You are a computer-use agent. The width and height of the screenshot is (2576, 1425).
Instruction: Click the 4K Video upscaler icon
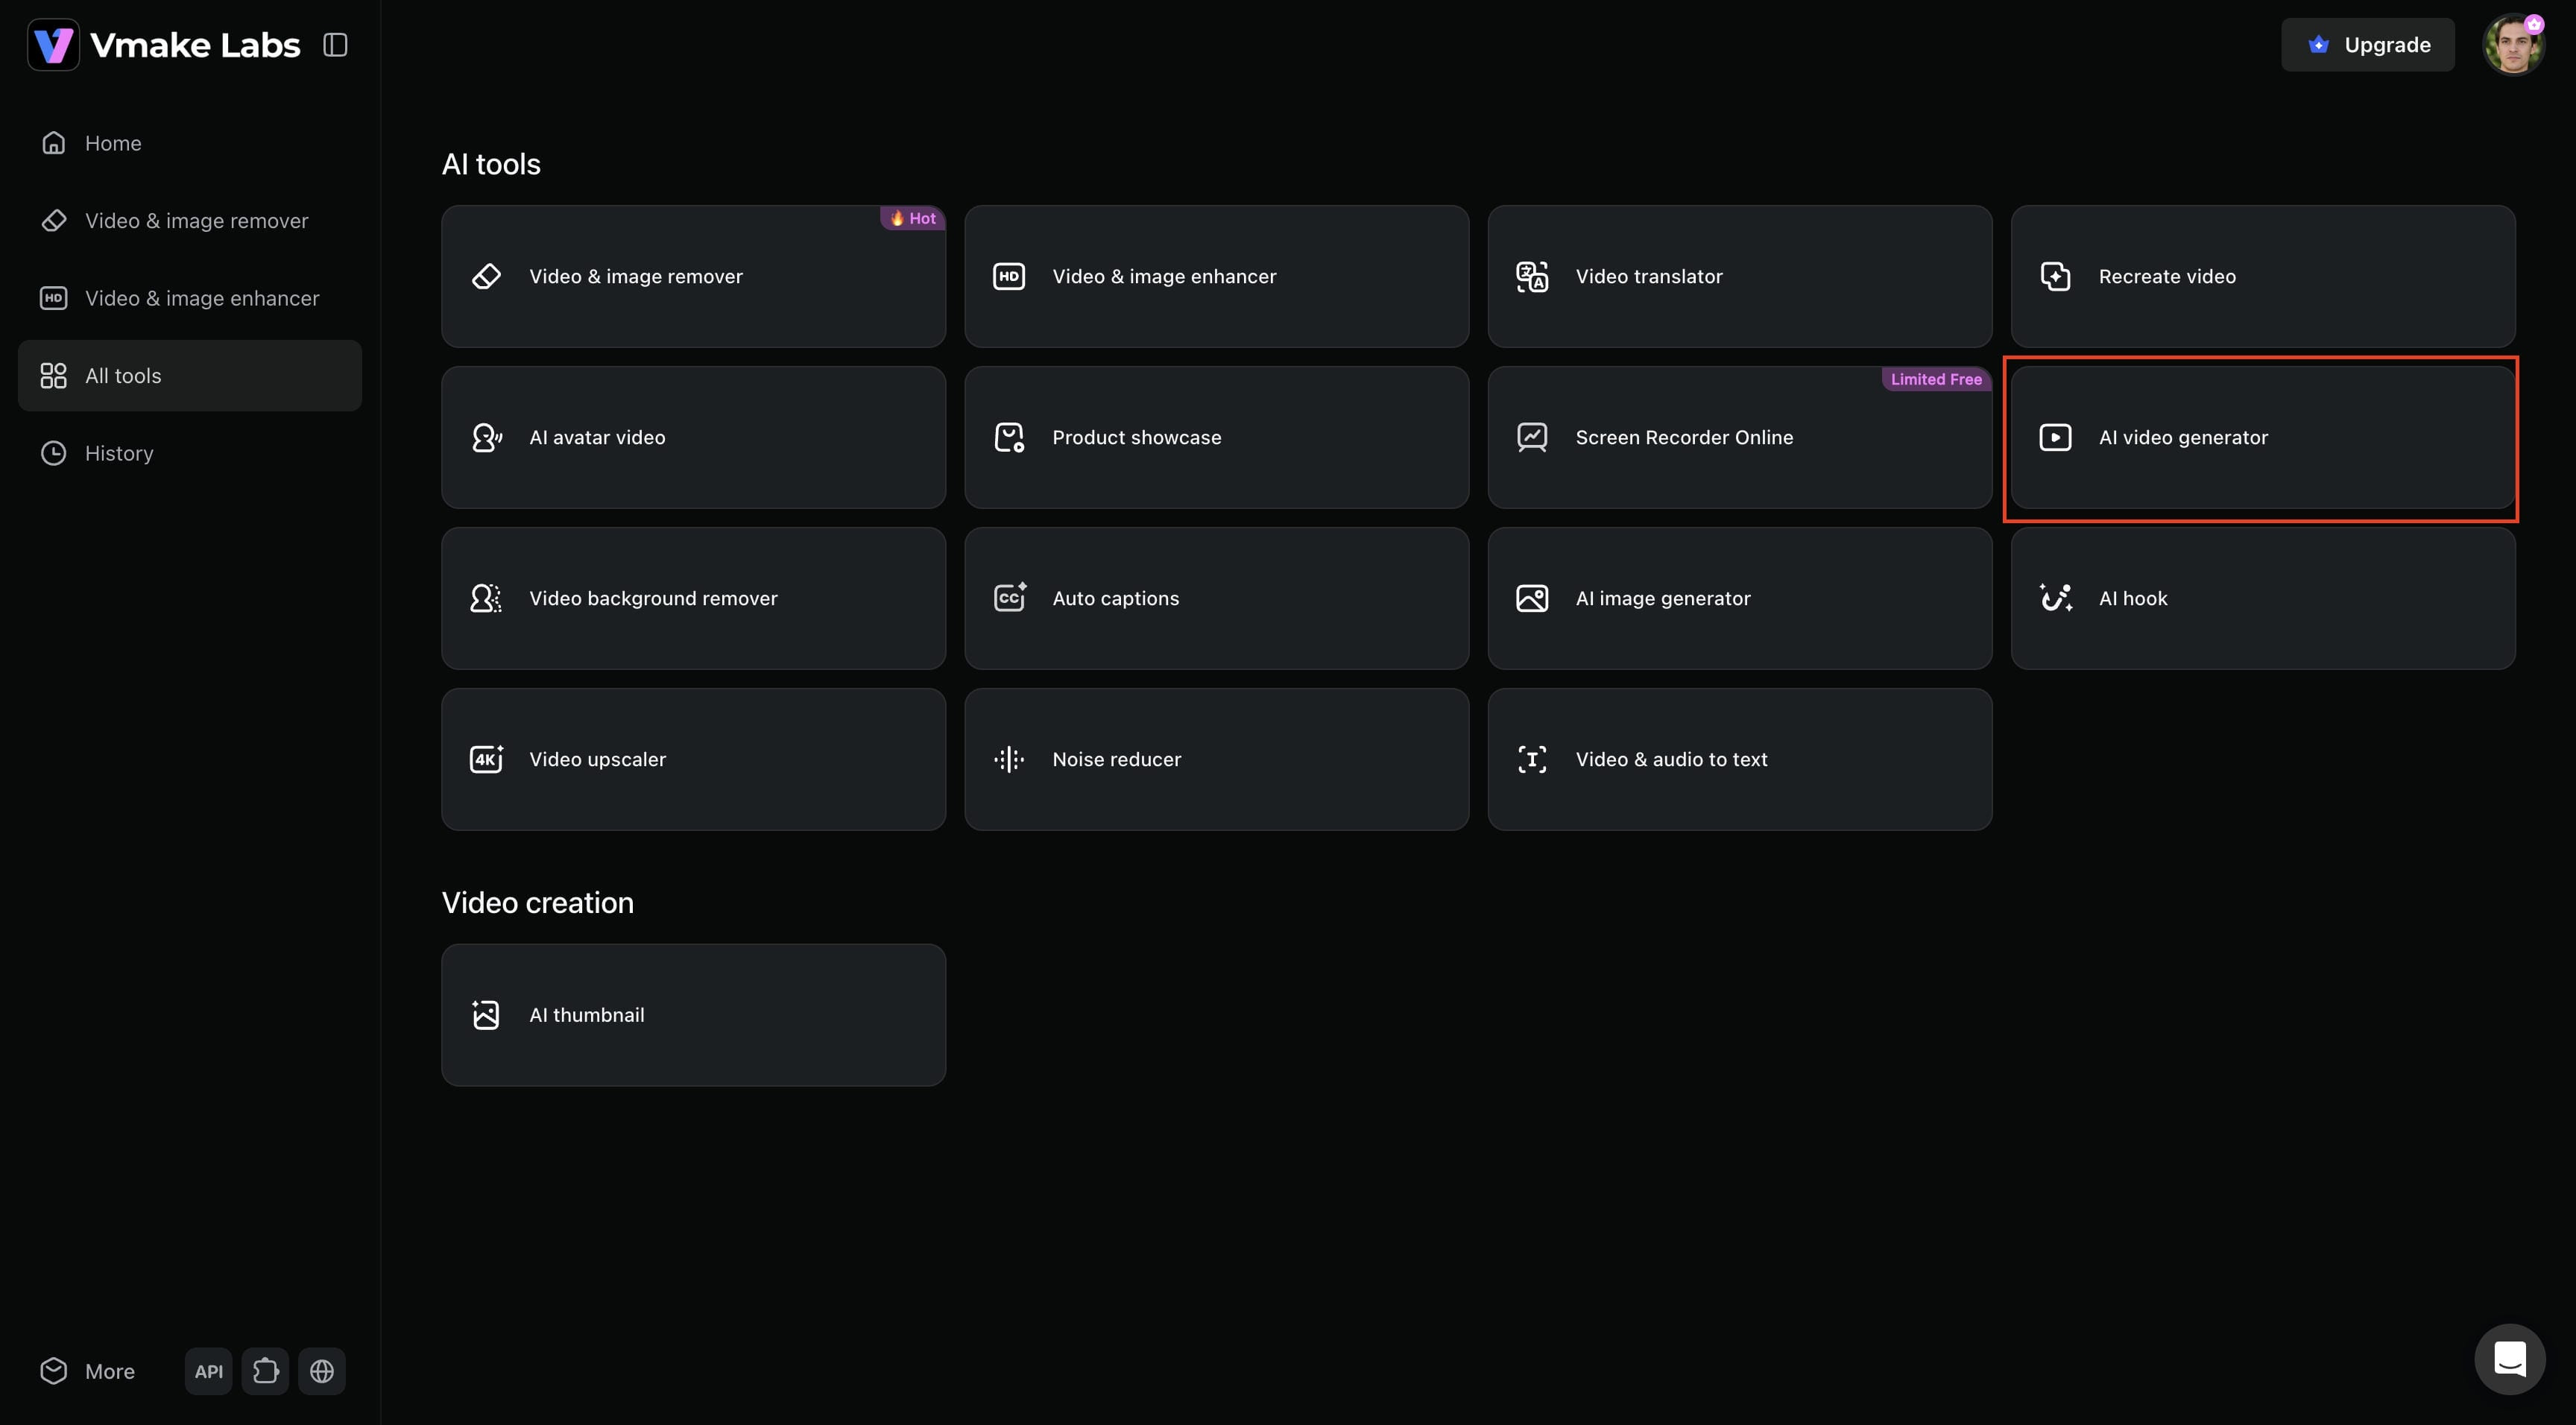click(486, 759)
